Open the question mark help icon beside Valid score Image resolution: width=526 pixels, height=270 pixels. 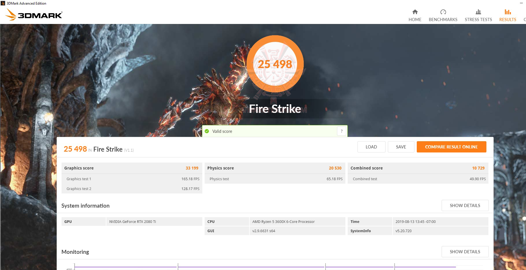(x=341, y=131)
